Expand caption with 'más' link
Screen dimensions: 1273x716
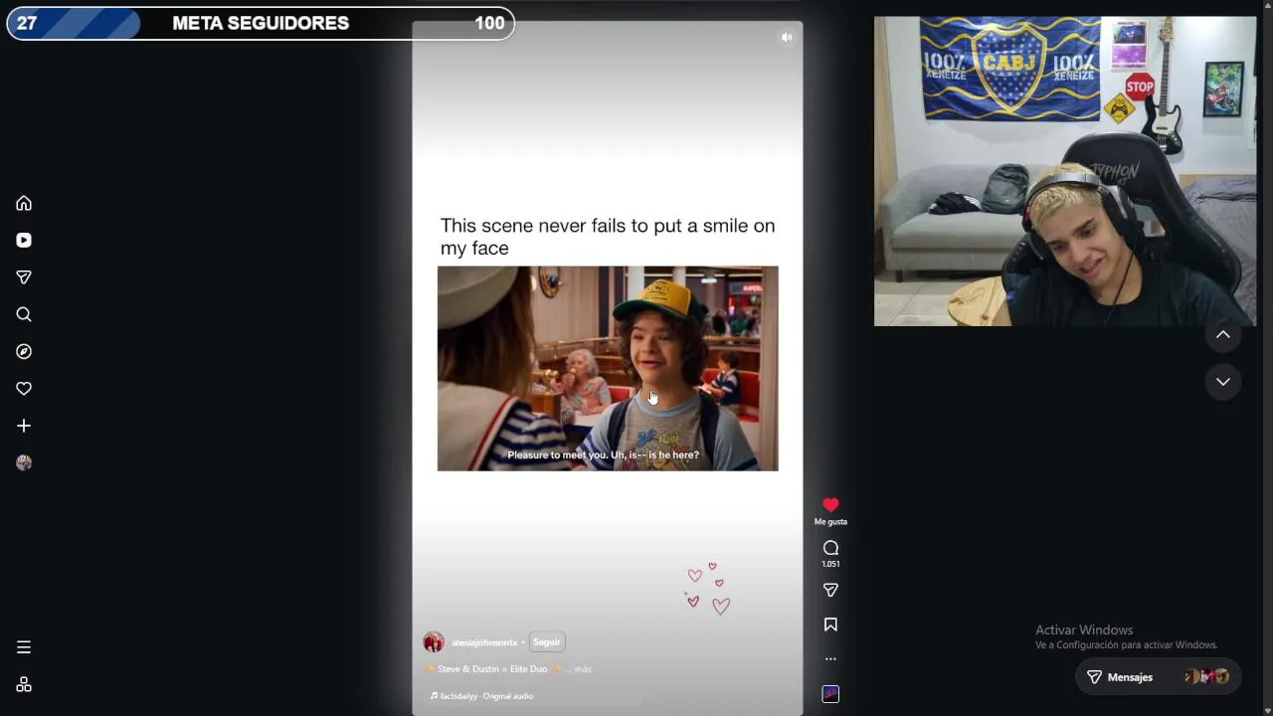pyautogui.click(x=583, y=669)
